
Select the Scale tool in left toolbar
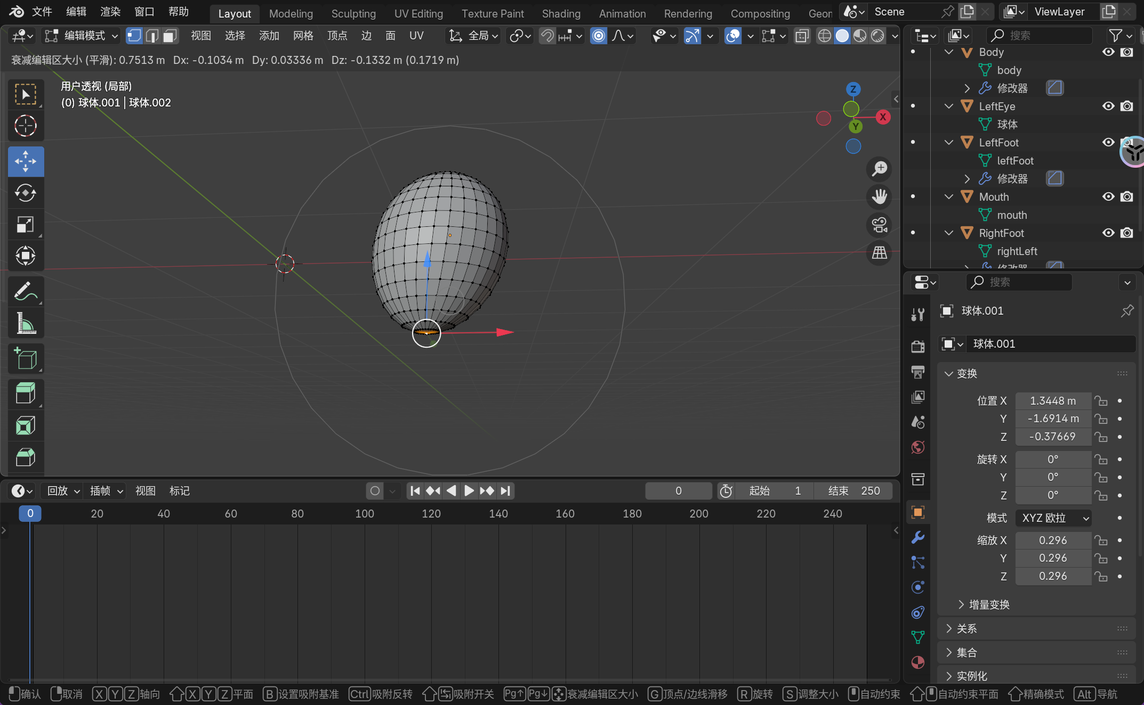click(25, 225)
